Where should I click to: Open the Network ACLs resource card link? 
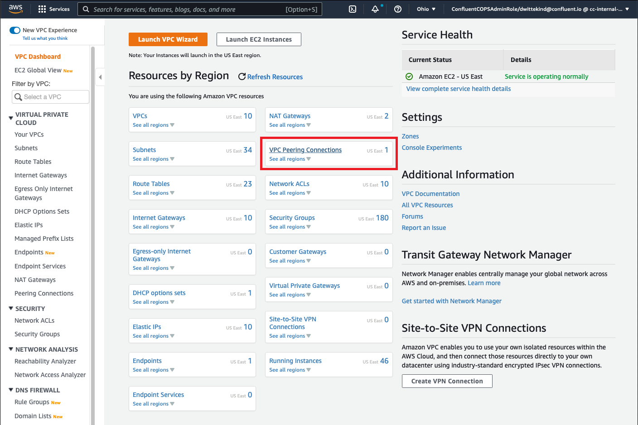click(290, 184)
